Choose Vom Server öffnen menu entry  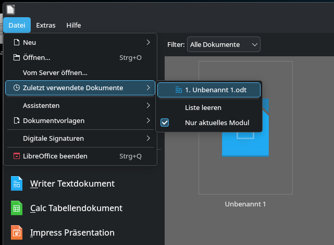(x=80, y=72)
